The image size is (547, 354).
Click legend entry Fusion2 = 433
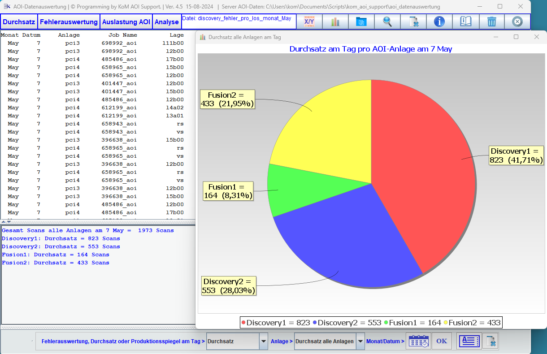tap(472, 322)
